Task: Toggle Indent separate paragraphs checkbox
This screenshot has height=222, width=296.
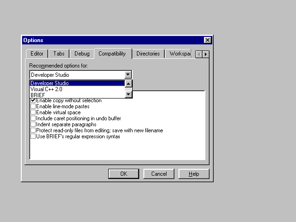Action: coord(33,124)
